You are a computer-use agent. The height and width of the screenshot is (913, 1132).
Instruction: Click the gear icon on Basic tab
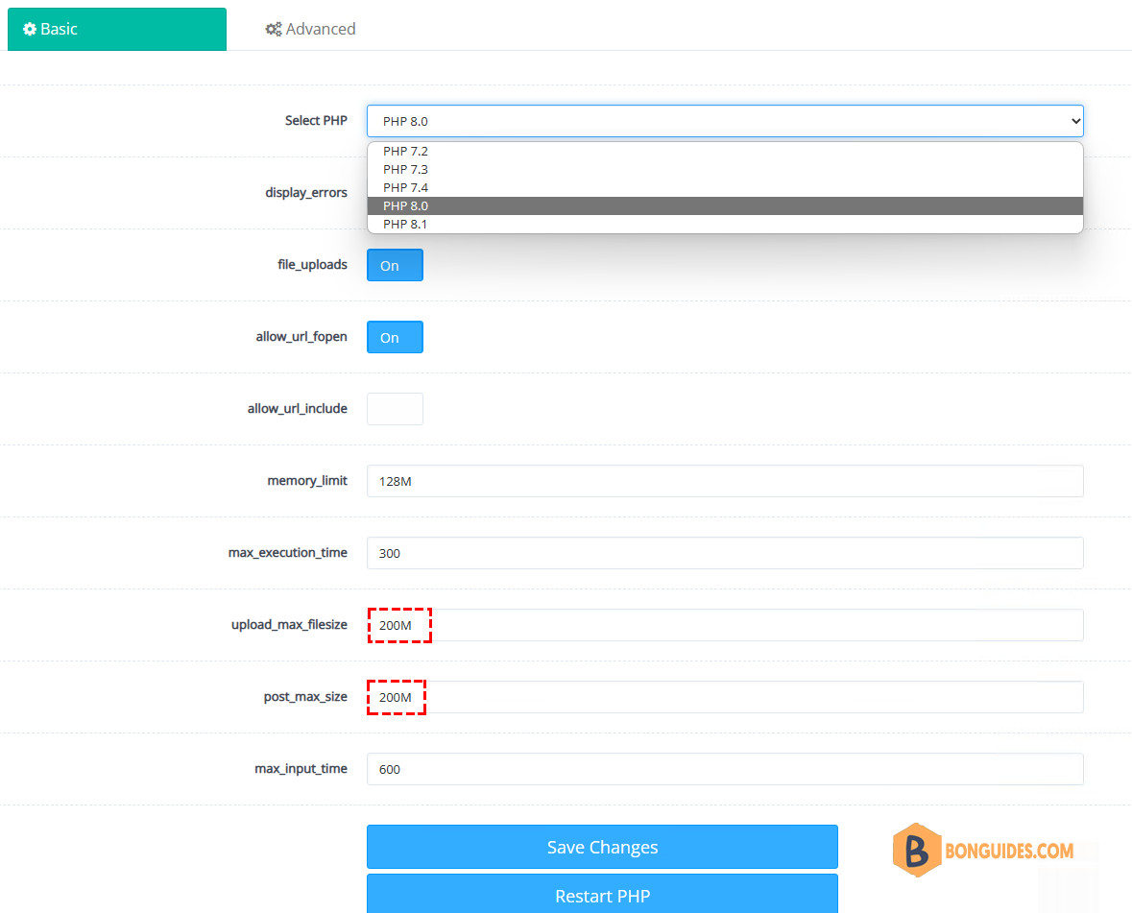(30, 29)
